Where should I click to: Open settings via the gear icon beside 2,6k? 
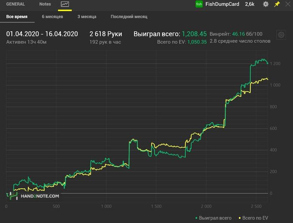[x=265, y=4]
